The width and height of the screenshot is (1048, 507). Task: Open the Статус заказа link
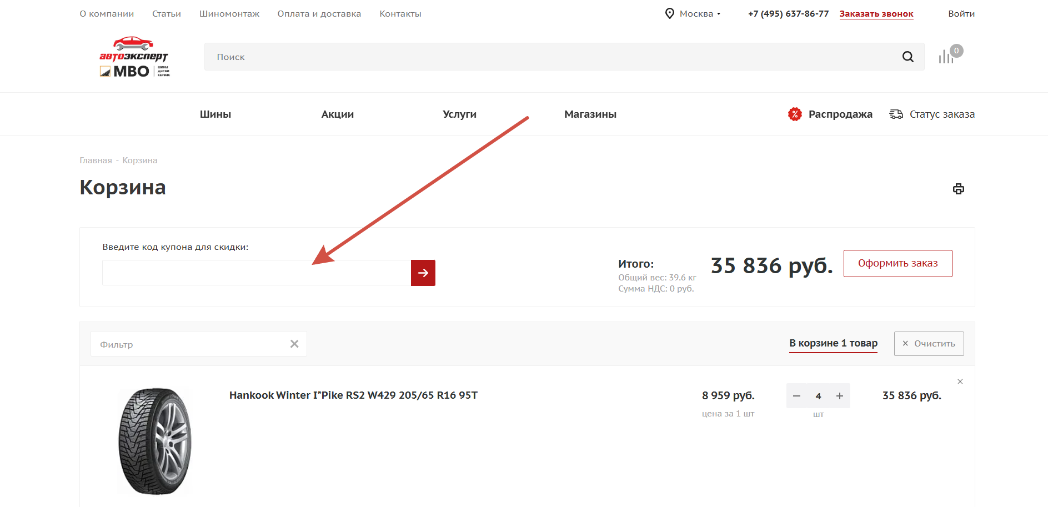(x=942, y=114)
